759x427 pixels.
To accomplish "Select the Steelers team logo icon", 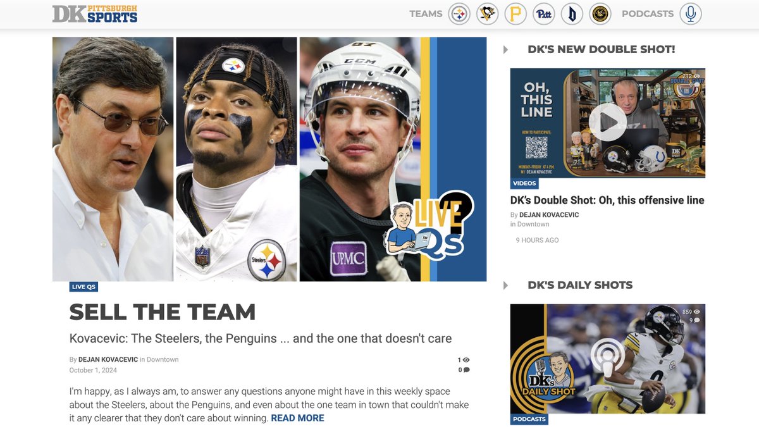I will tap(457, 13).
